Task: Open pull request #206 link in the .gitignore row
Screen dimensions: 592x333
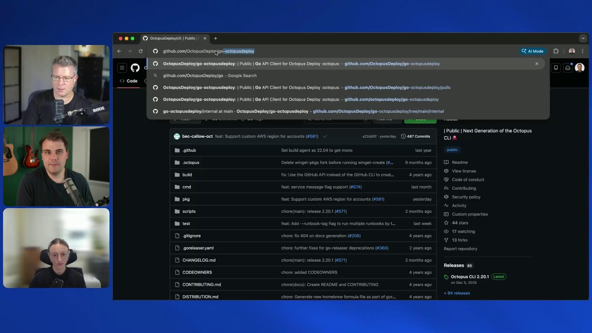Action: [354, 236]
